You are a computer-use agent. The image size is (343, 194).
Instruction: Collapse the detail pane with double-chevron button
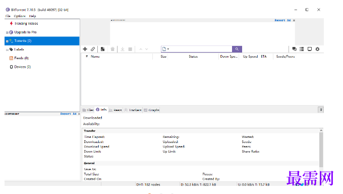[321, 110]
